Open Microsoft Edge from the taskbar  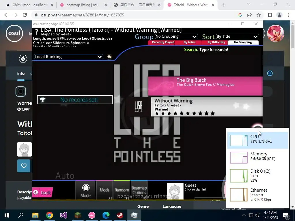(x=106, y=215)
